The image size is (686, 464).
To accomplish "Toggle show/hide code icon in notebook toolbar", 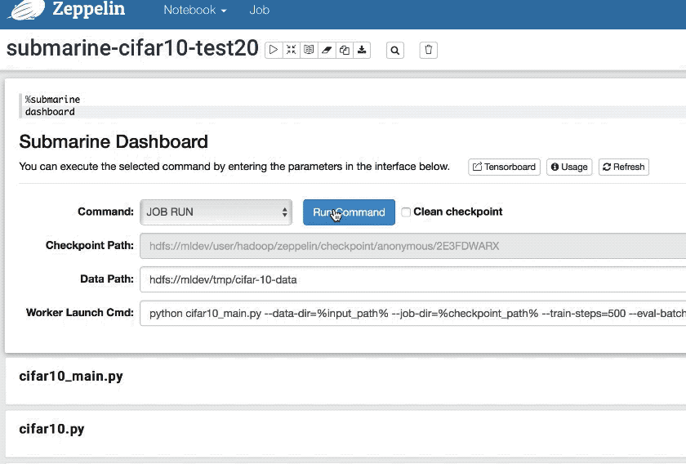I will (x=292, y=50).
